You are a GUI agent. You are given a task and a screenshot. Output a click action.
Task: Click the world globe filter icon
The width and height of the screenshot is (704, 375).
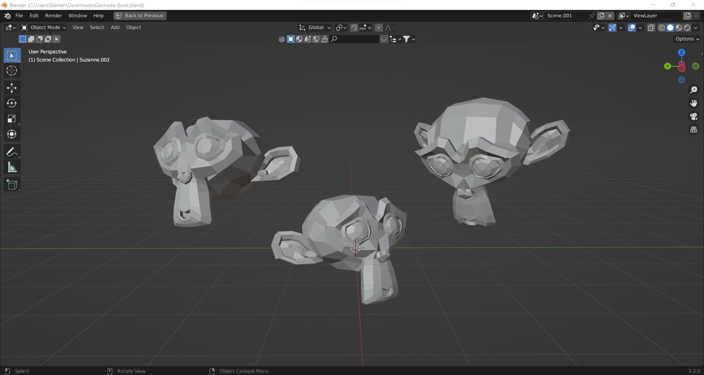[316, 39]
